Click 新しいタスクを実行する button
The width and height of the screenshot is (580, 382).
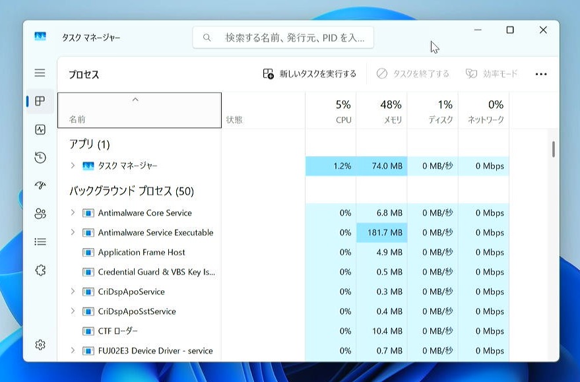[309, 74]
